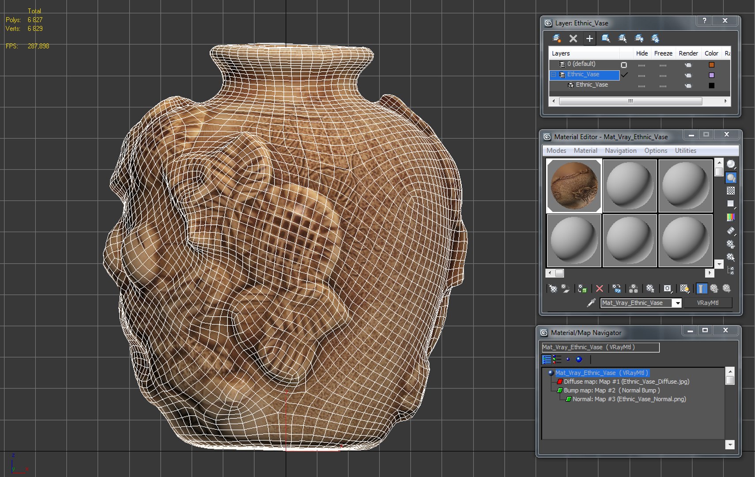Toggle Backlight button in Material Editor

pos(731,178)
